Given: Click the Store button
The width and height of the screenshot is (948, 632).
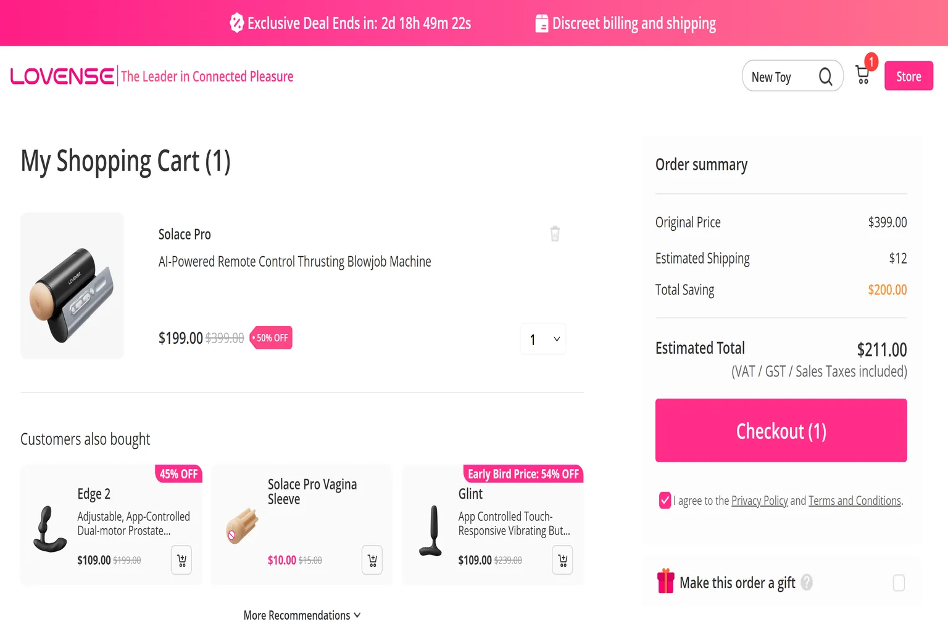Looking at the screenshot, I should (x=908, y=76).
